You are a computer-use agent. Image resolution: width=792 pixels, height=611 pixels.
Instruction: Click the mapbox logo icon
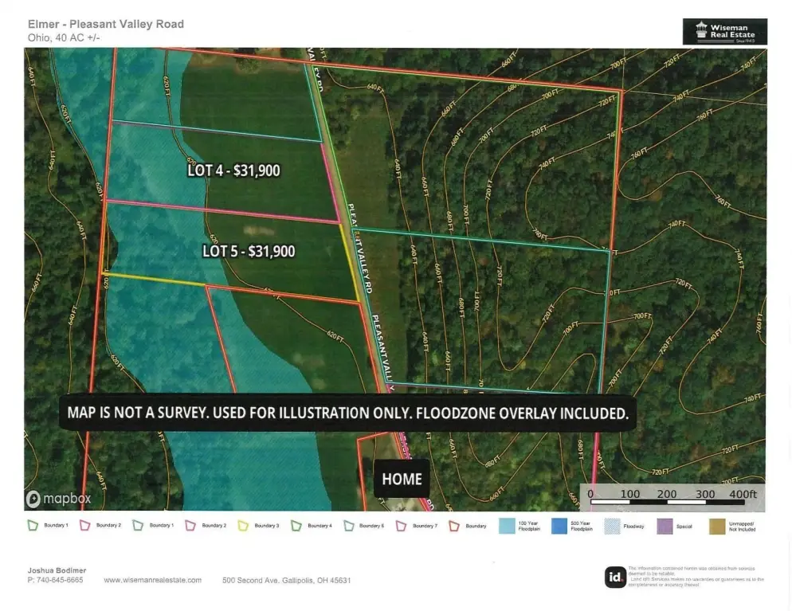33,499
